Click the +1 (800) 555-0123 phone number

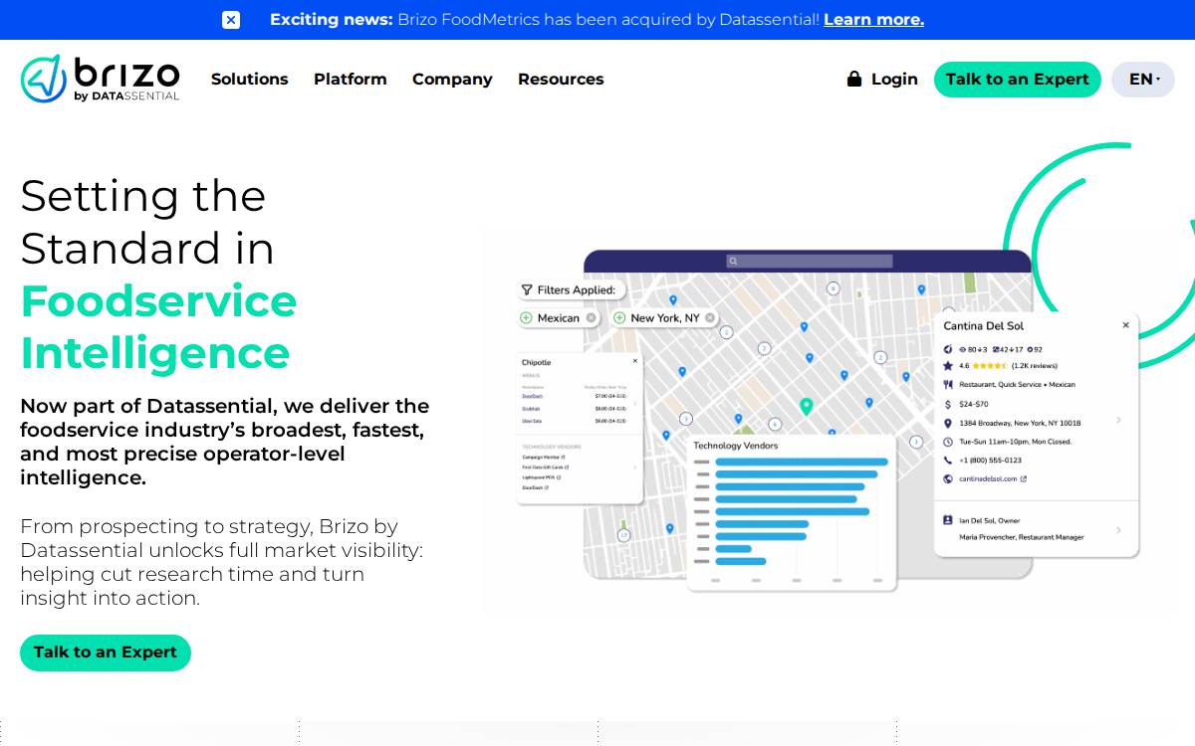pos(990,461)
